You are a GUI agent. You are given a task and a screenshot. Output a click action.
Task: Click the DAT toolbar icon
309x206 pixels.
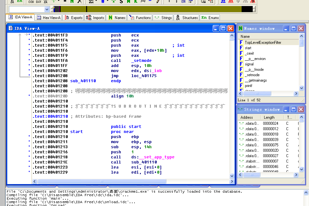coord(38,2)
